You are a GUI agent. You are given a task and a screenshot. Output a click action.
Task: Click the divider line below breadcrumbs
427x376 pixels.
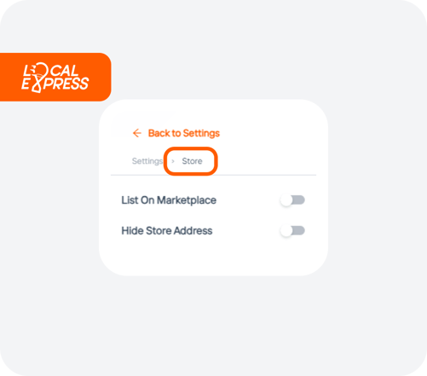213,176
